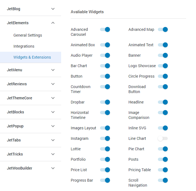Enable the Line Chart widget toggle
This screenshot has width=196, height=191.
point(163,138)
